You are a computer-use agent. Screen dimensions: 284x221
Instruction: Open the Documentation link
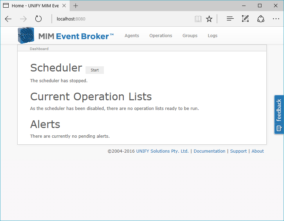pos(210,151)
